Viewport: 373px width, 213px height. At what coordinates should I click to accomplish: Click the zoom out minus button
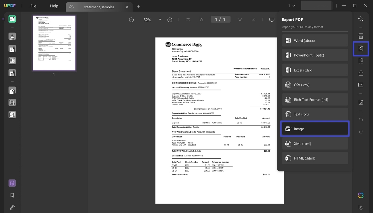[x=131, y=20]
